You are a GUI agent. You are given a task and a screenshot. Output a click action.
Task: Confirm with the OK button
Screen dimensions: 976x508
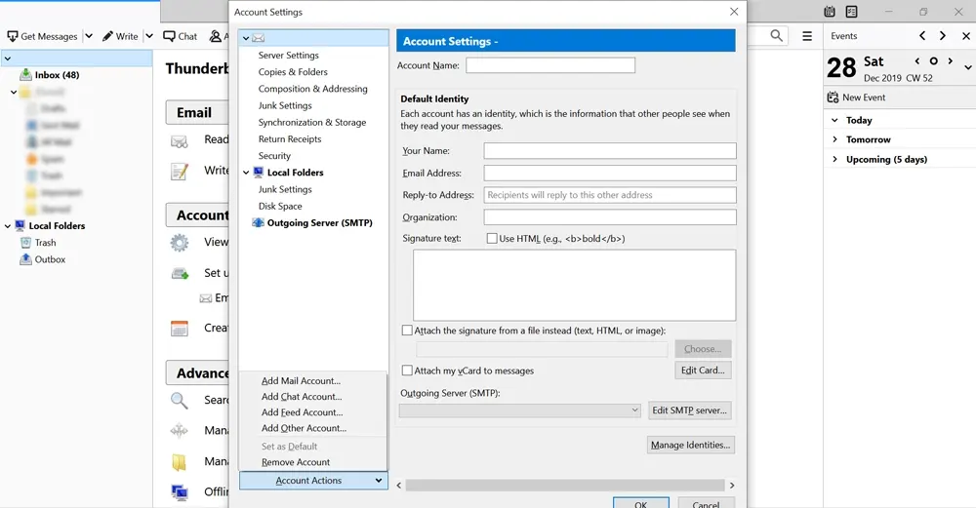coord(641,502)
